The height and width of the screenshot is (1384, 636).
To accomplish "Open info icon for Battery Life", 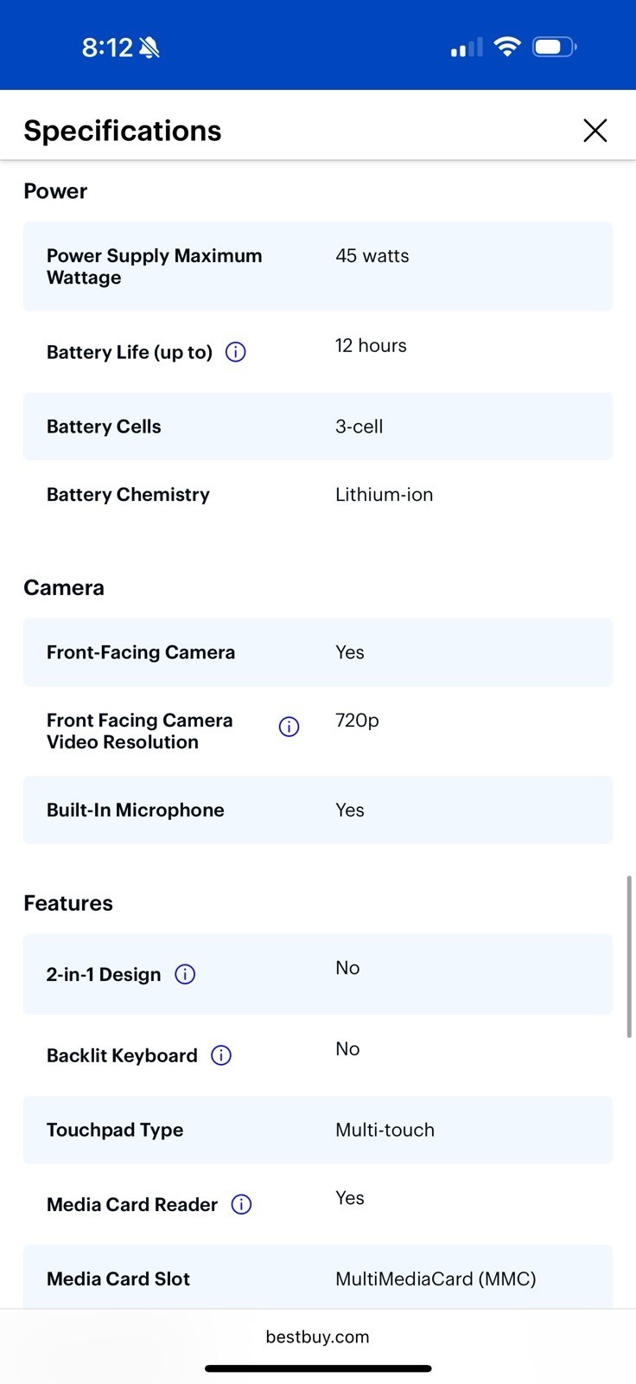I will tap(235, 352).
